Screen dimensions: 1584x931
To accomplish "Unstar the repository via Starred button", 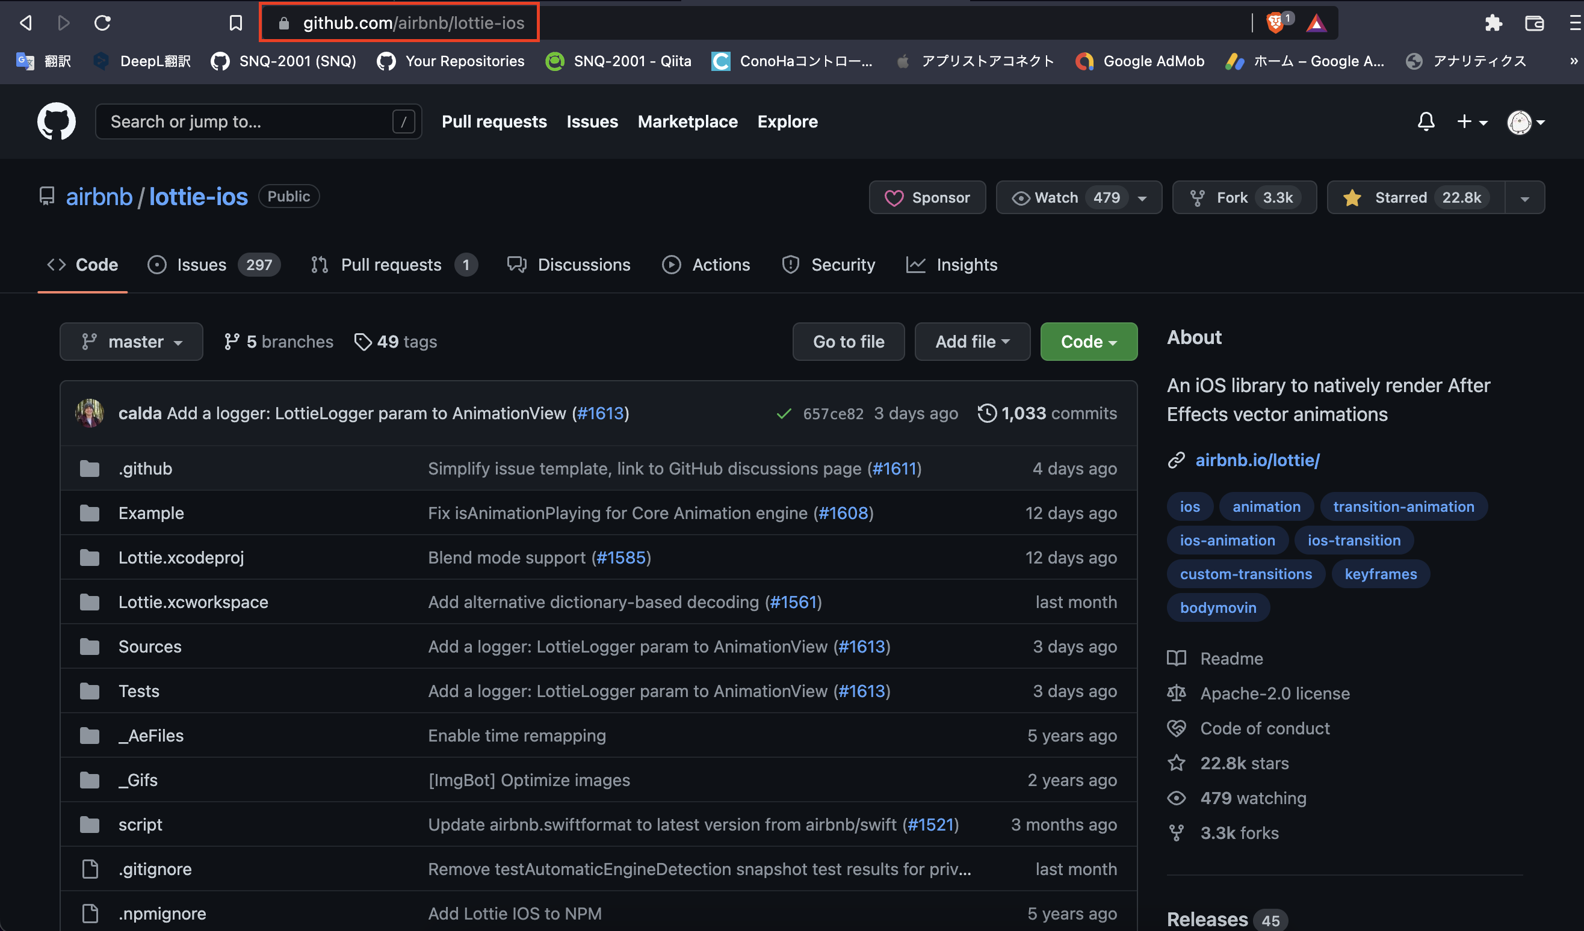I will [1416, 198].
